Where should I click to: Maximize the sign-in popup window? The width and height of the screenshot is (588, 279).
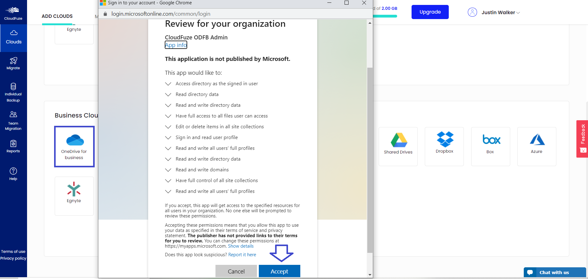[x=346, y=3]
